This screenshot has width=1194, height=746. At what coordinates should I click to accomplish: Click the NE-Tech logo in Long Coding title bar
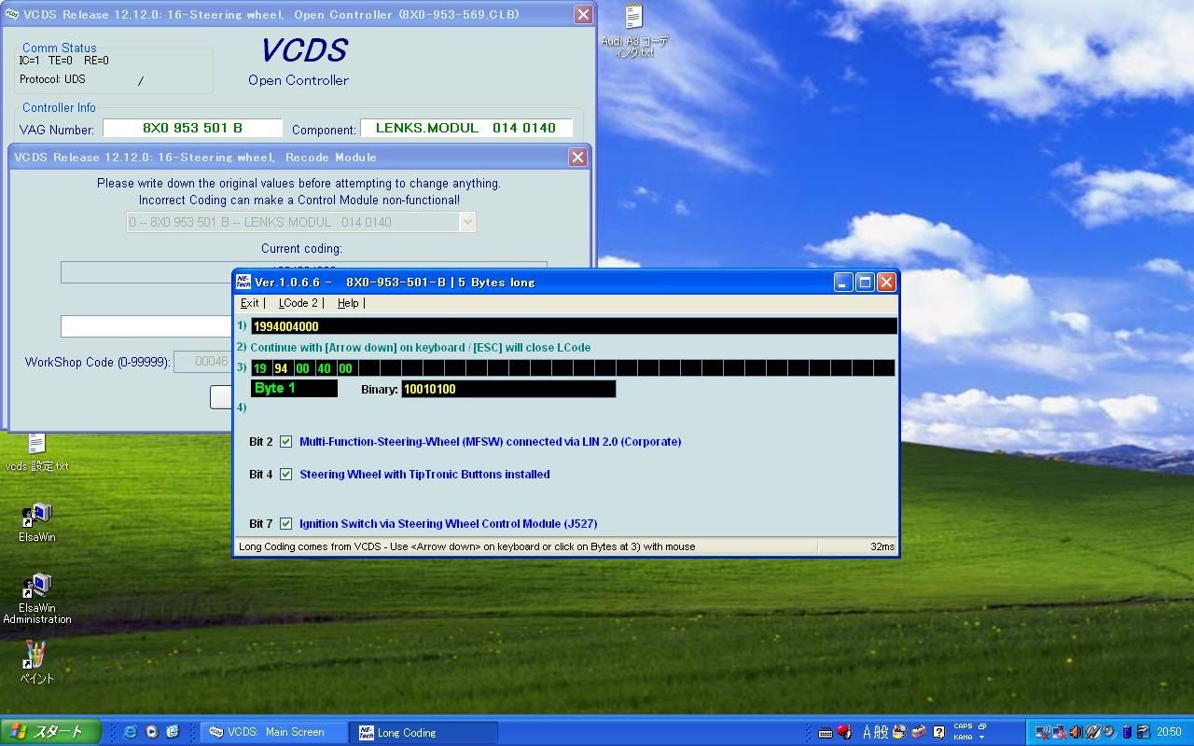pos(243,282)
